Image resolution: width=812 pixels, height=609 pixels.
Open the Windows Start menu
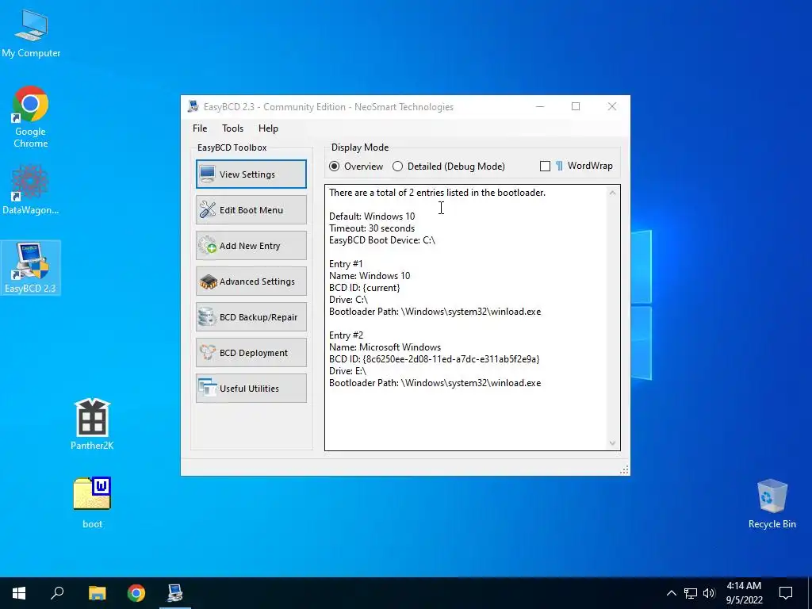pyautogui.click(x=19, y=593)
